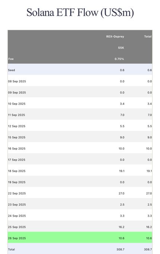Select the Total column header
Screen dimensions: 160x254
[148, 37]
